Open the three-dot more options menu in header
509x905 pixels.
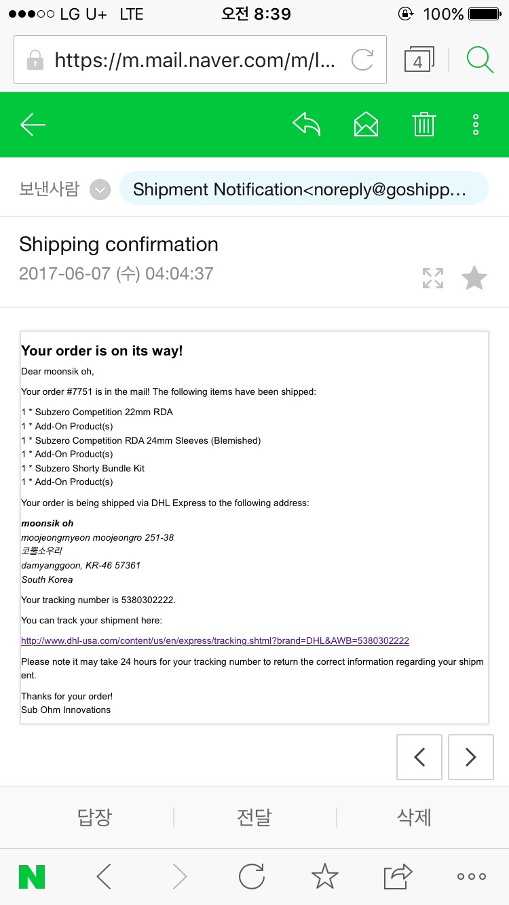[x=476, y=124]
